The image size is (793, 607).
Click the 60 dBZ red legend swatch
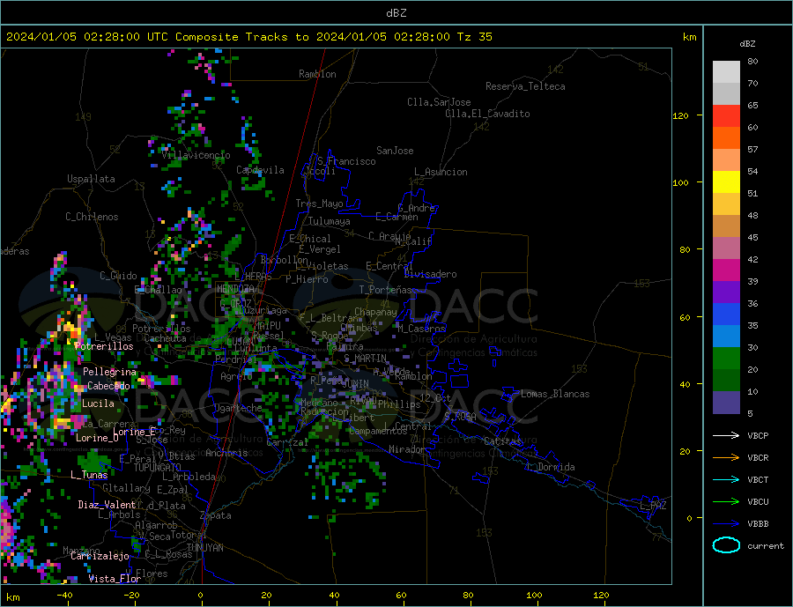pos(726,115)
